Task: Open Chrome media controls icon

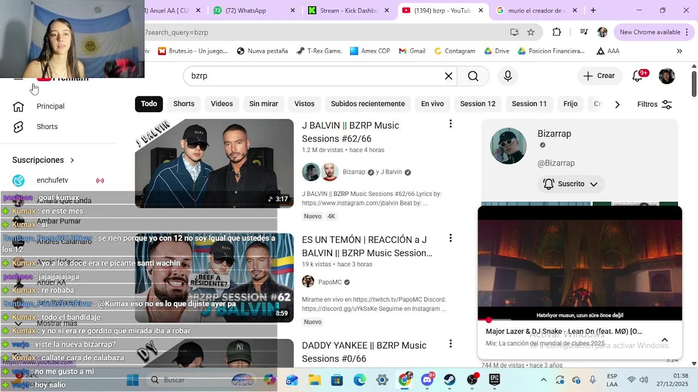Action: click(x=584, y=32)
